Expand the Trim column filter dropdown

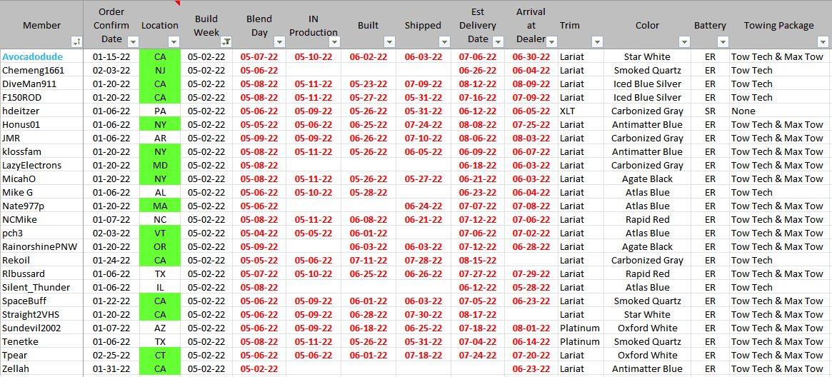[596, 41]
